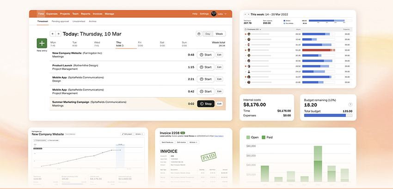
Task: Open the Reports menu
Action: coord(86,14)
